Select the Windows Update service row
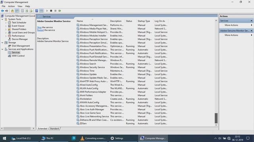This screenshot has height=142, width=254. [122, 75]
